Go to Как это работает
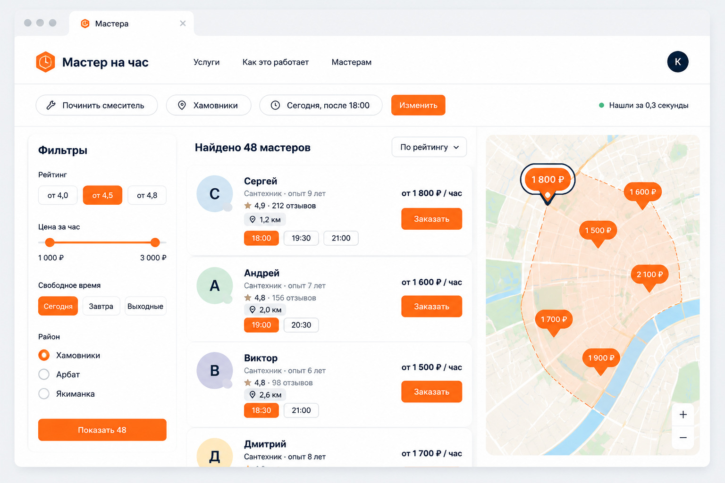Viewport: 725px width, 483px height. tap(276, 62)
